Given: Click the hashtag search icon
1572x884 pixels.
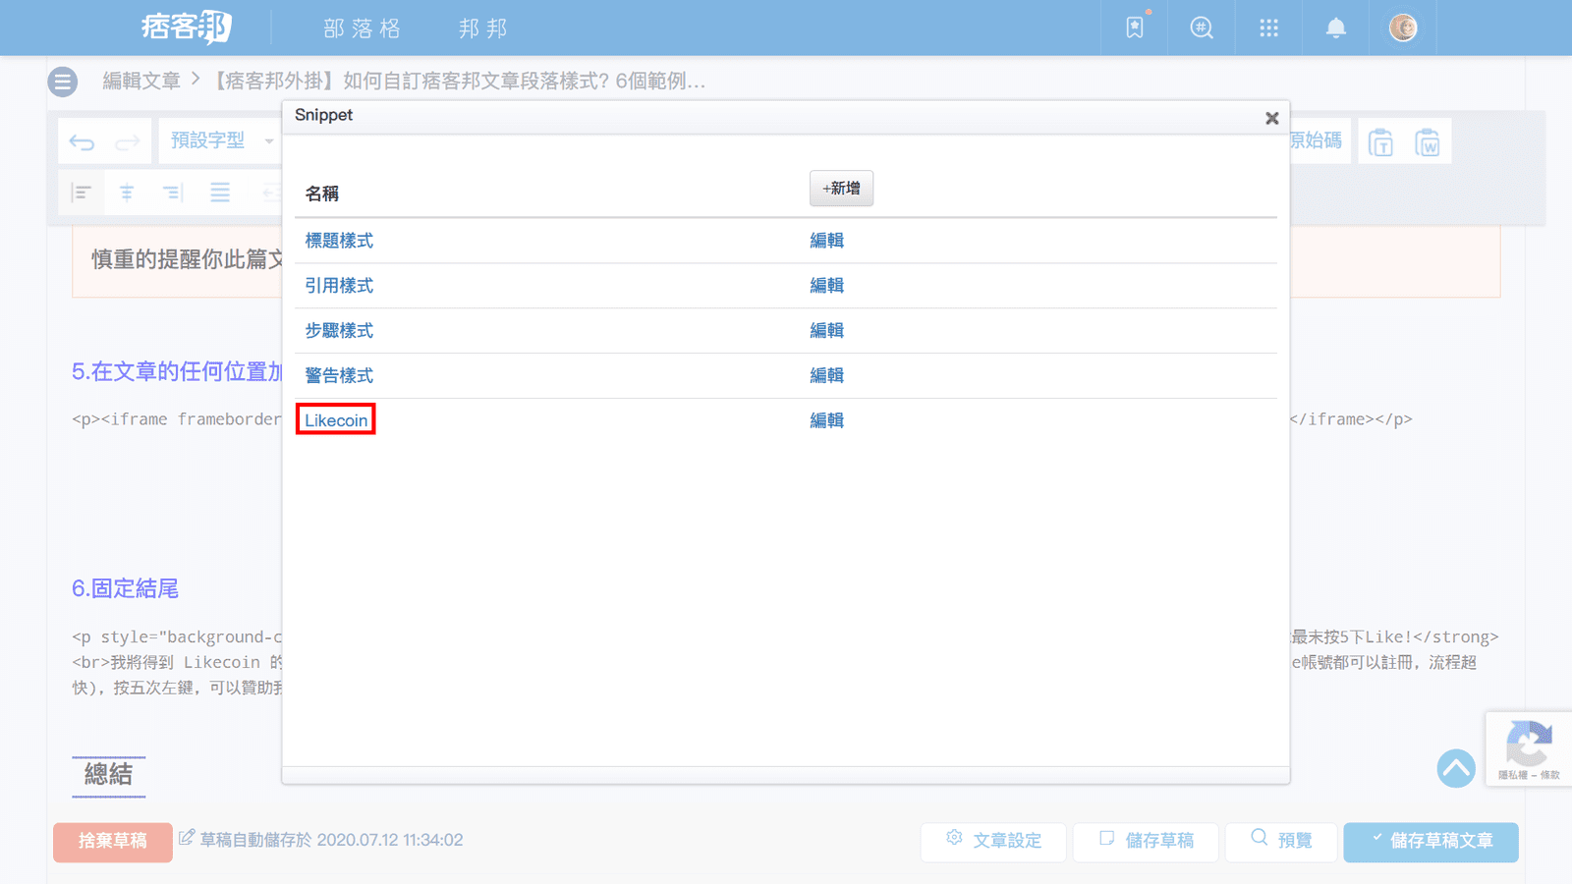Looking at the screenshot, I should pos(1201,28).
